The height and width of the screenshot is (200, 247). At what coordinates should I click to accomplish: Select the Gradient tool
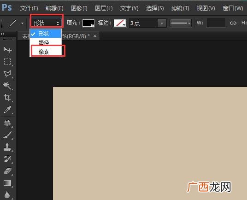[x=7, y=183]
